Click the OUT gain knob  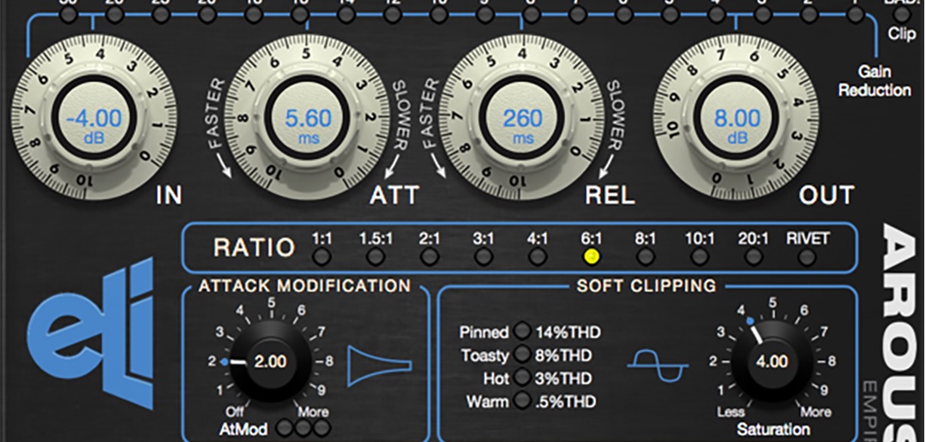736,116
